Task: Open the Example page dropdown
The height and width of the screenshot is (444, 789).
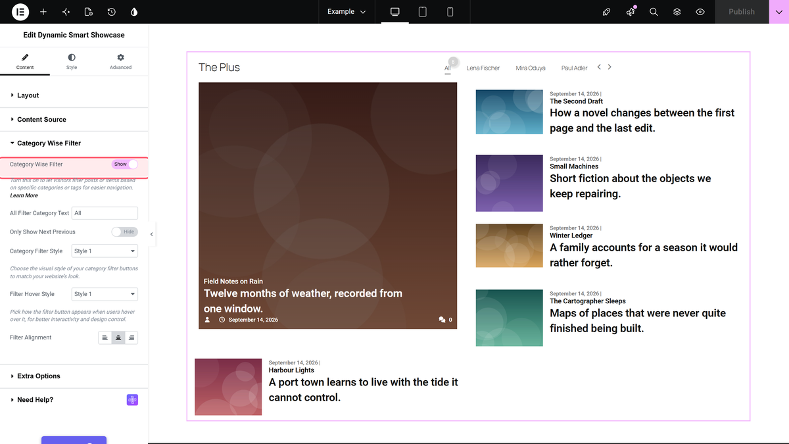Action: pos(347,12)
